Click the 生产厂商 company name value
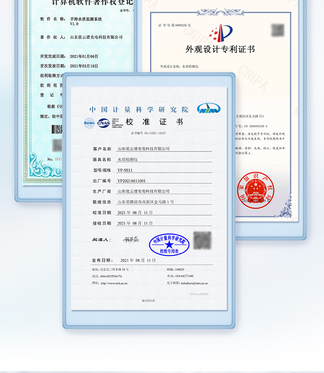This screenshot has height=373, width=324. coord(144,191)
